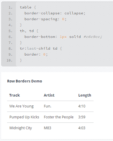Click the Artist column header
Viewport: 113px width, 141px height.
(49, 95)
